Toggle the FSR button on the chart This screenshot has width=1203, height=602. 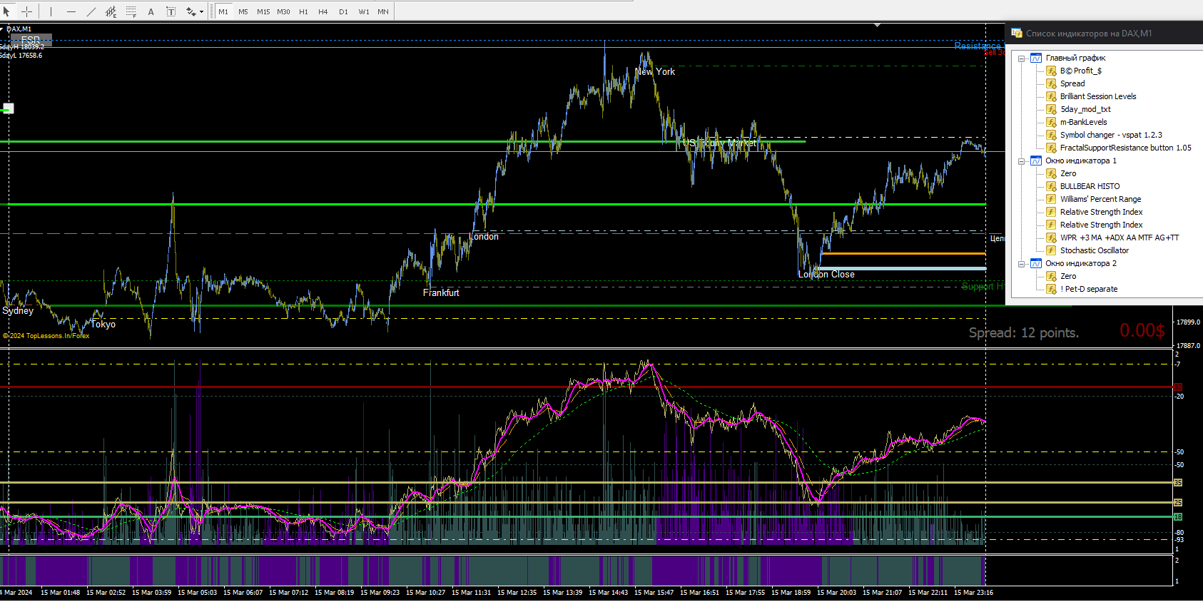pyautogui.click(x=31, y=40)
